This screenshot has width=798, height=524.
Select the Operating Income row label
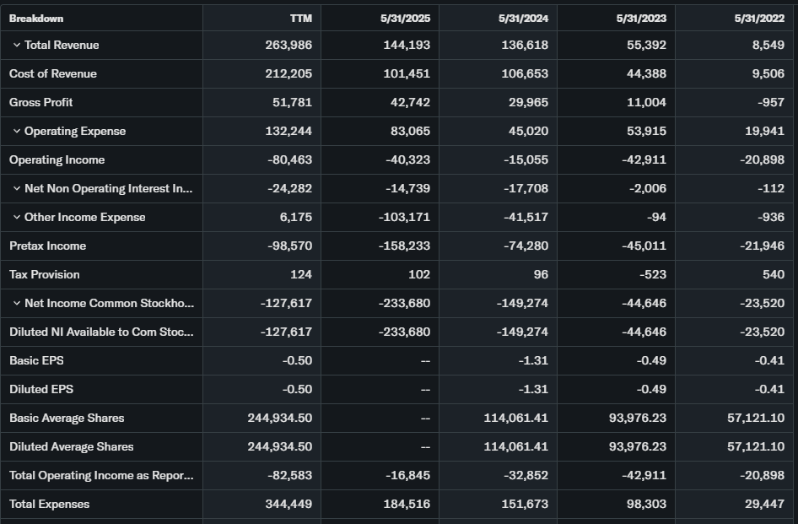click(58, 160)
